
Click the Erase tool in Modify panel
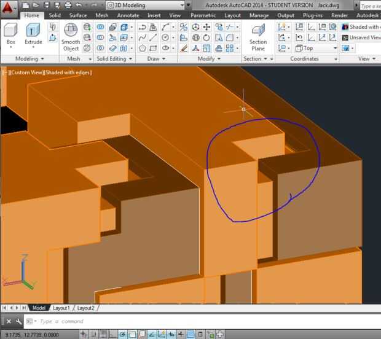(x=184, y=48)
